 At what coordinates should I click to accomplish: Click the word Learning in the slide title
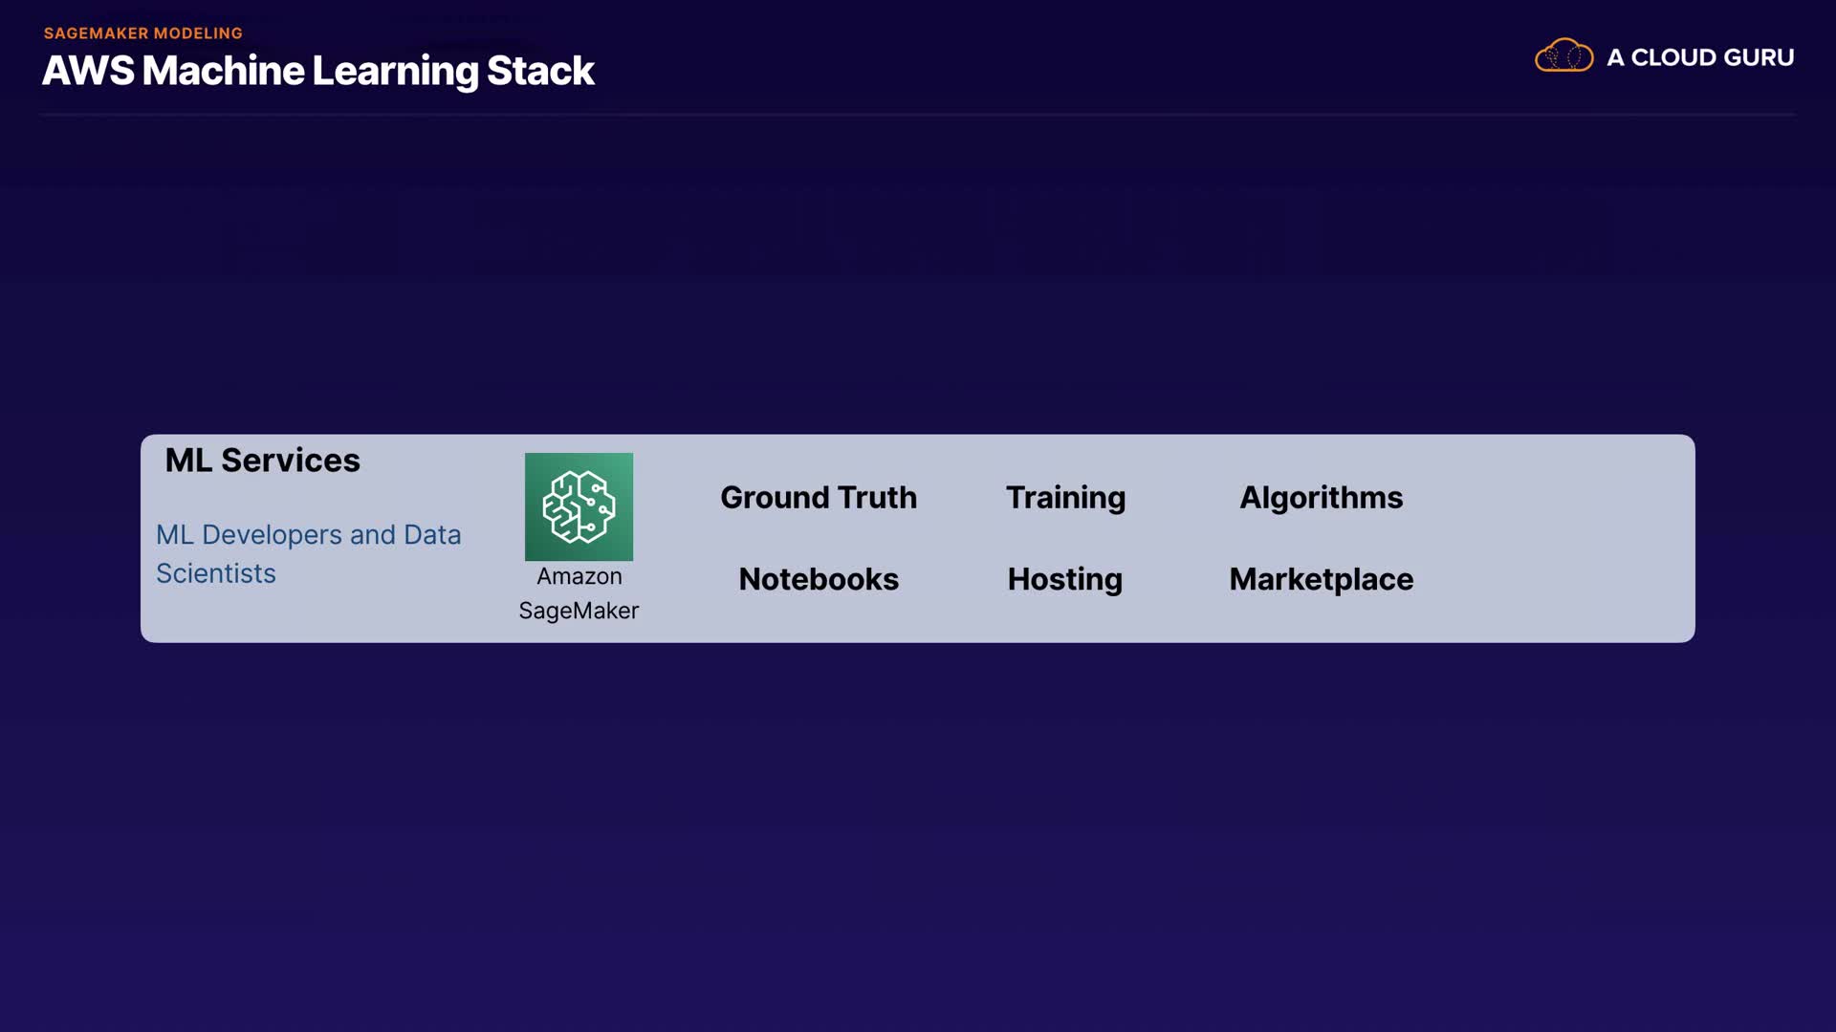pyautogui.click(x=395, y=71)
